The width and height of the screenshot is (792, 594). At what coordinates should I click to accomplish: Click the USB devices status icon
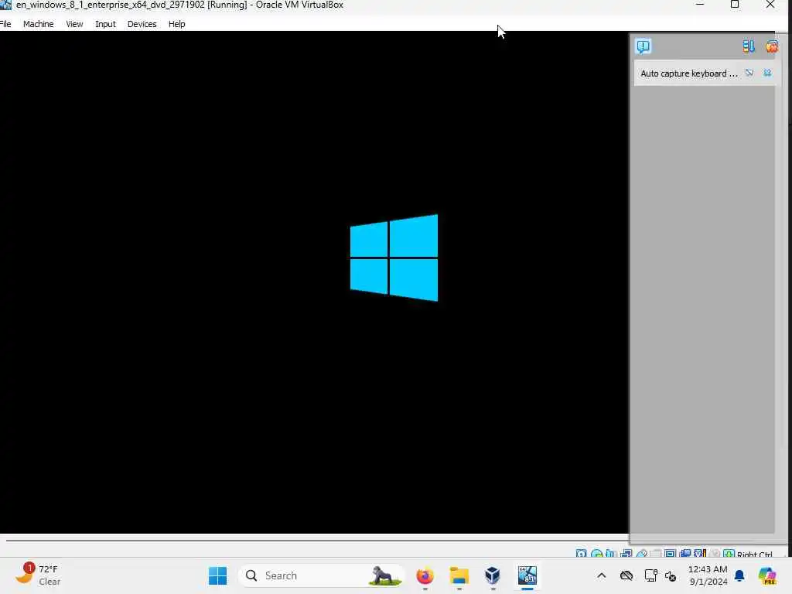(641, 554)
